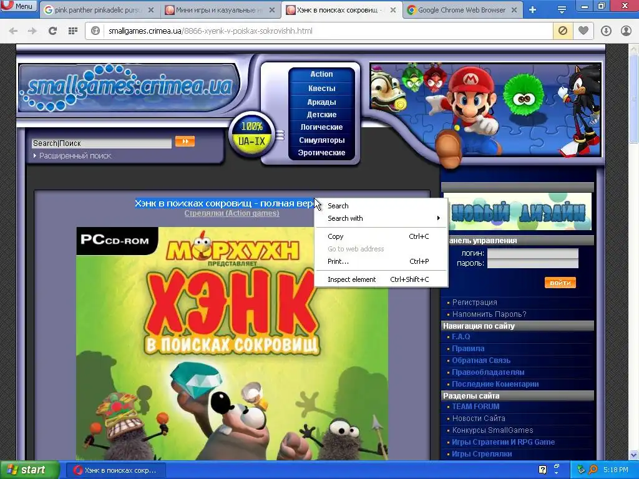Screen dimensions: 639x479
Task: Minimize the Opera browser window
Action: point(585,6)
